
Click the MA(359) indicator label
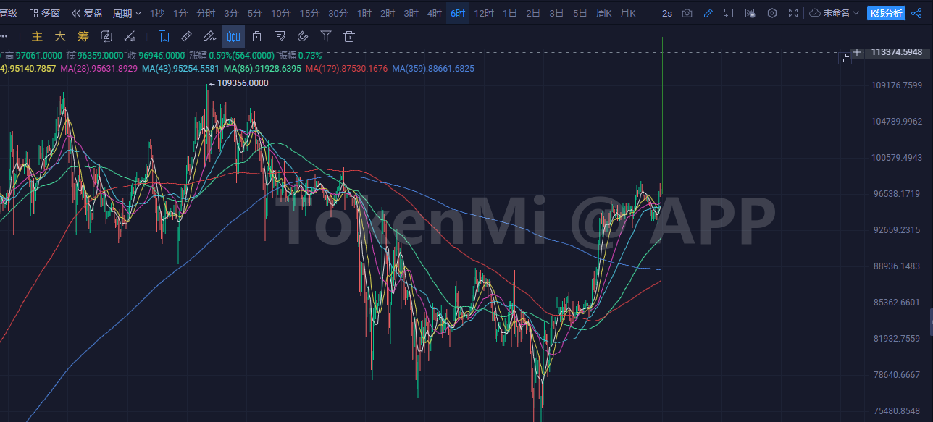pos(433,69)
